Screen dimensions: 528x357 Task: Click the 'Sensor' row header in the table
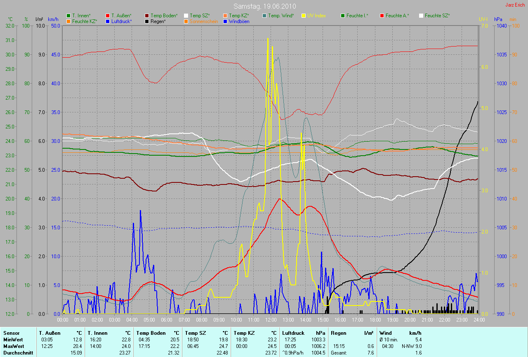pos(11,333)
